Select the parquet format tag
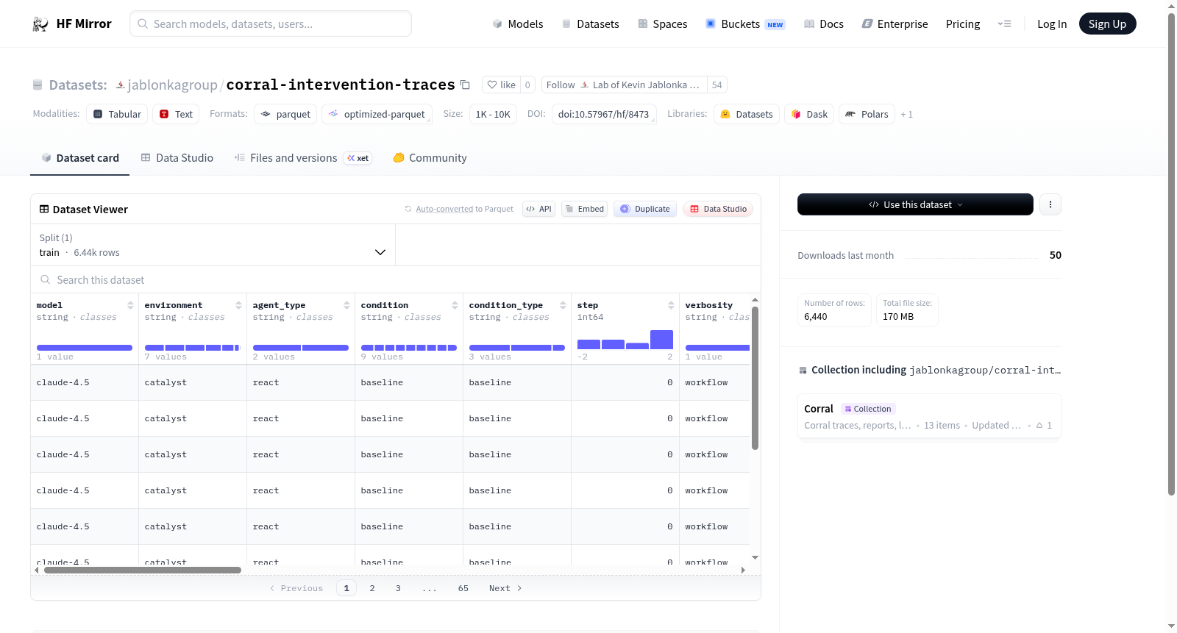This screenshot has height=633, width=1177. point(285,114)
